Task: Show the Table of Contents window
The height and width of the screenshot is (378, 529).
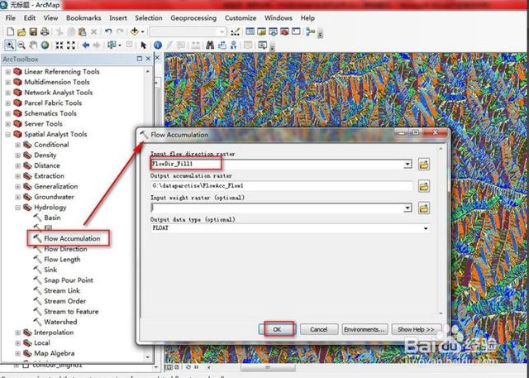Action: 250,31
